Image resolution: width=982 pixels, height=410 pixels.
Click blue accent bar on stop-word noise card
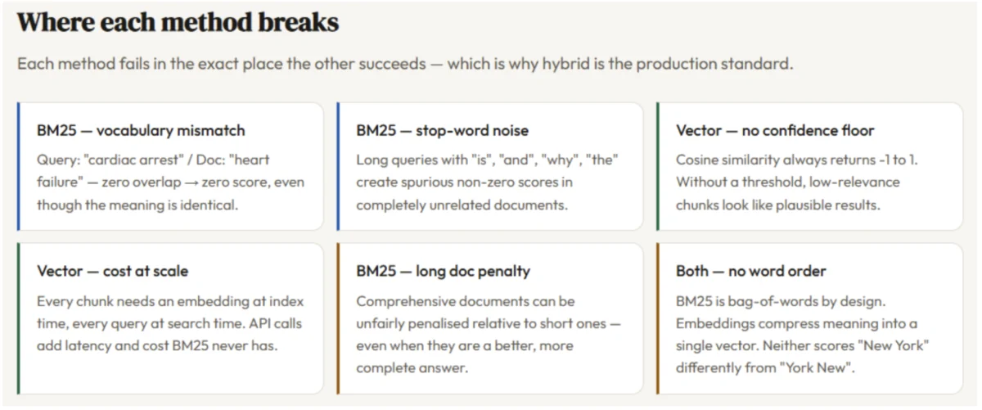click(338, 166)
